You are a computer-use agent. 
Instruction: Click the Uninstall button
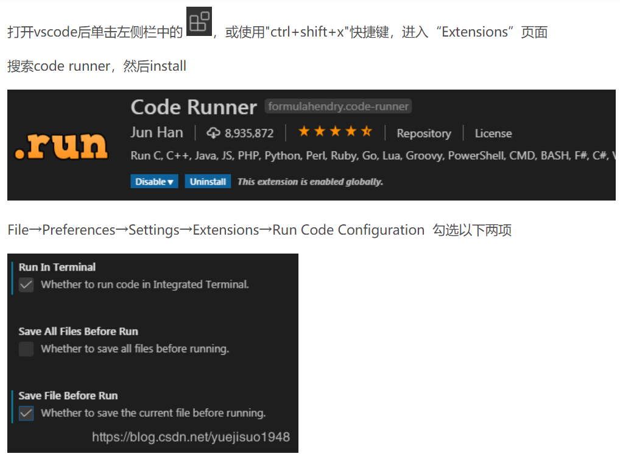(208, 182)
